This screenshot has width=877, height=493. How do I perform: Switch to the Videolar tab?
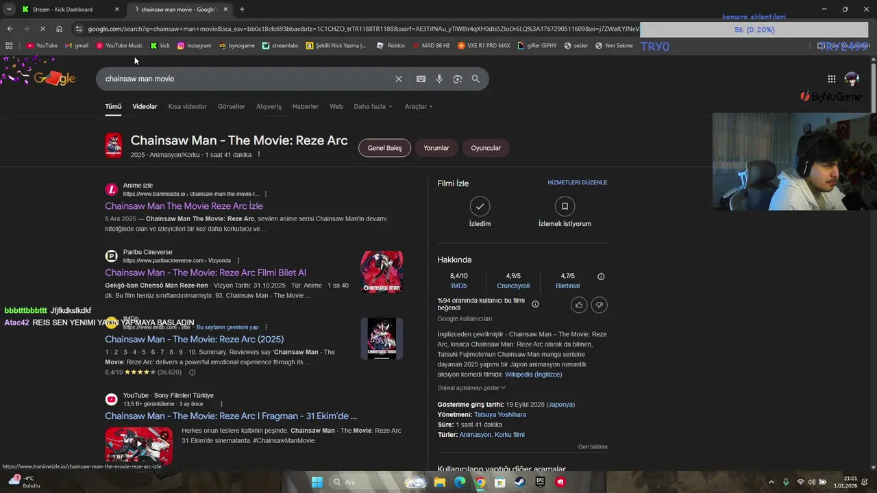pos(145,106)
